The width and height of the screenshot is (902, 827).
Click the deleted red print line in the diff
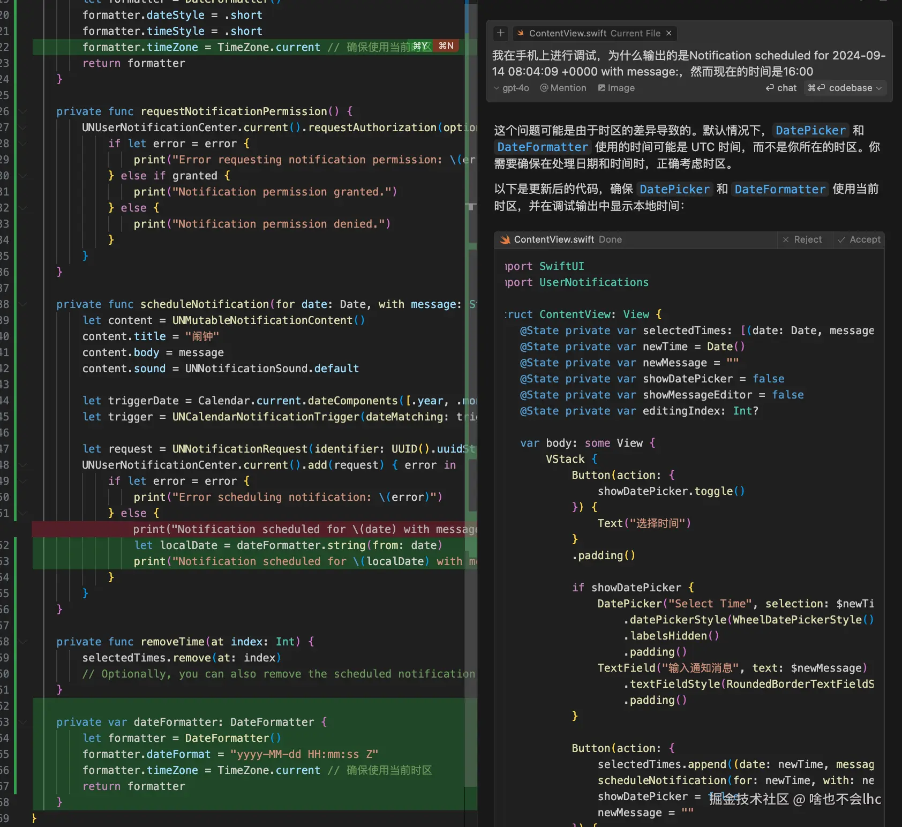click(254, 529)
